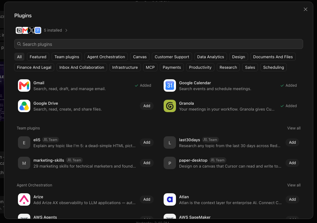Click the Team badge next to eli5
This screenshot has width=317, height=223.
[x=51, y=140]
